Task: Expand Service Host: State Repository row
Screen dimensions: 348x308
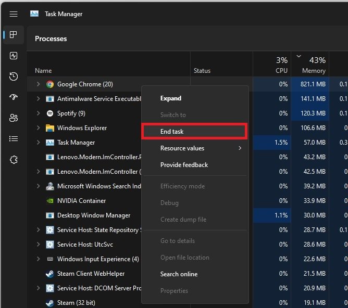Action: coord(38,230)
